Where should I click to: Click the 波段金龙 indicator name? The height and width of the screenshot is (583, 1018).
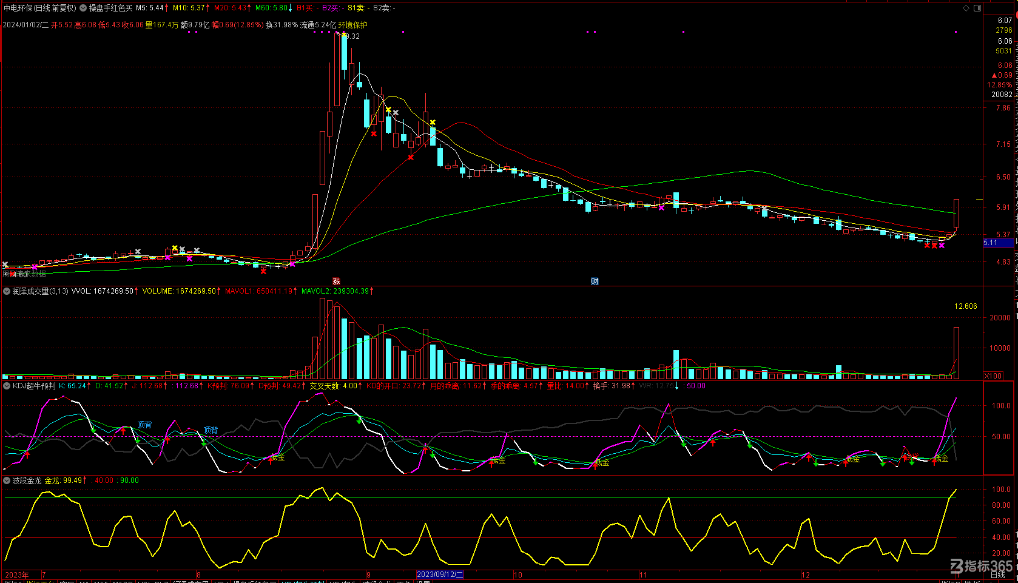(27, 480)
